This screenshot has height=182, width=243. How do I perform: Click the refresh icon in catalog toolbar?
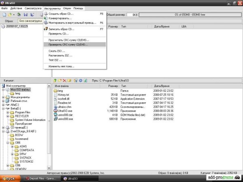(85, 80)
